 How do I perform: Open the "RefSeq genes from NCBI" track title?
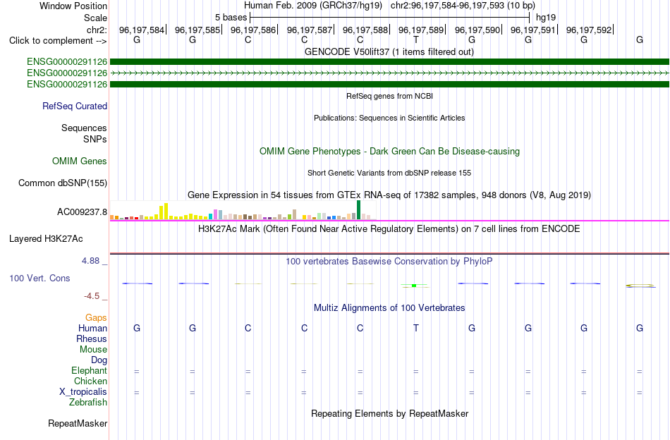[x=389, y=96]
